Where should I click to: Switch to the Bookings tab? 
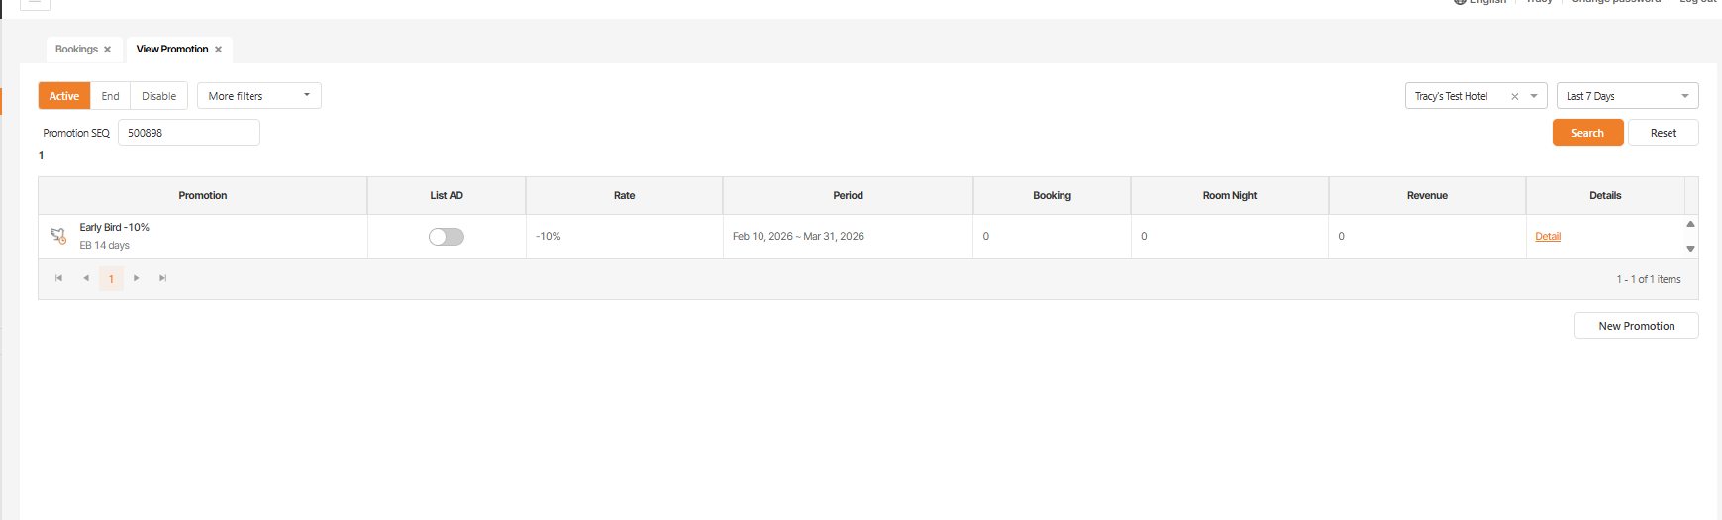76,50
